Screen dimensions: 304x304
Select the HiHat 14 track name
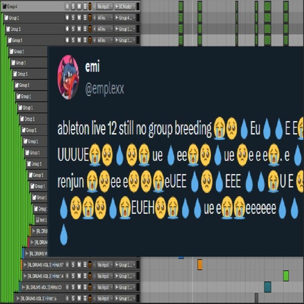click(x=46, y=276)
